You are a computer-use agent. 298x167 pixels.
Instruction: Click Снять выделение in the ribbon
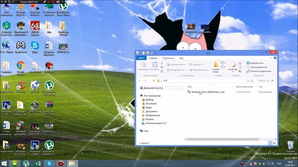point(257,67)
